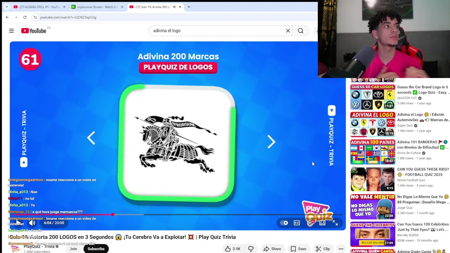Image resolution: width=450 pixels, height=253 pixels.
Task: Click the right arrow inside the video
Action: point(271,142)
